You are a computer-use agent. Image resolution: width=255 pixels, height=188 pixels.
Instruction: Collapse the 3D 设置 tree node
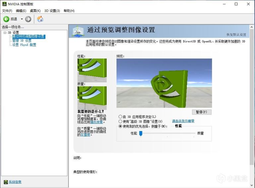coord(5,33)
